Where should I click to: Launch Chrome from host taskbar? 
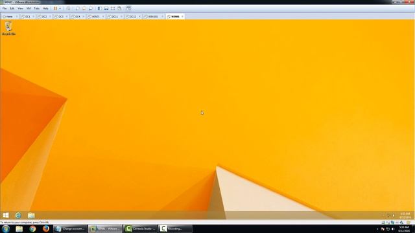pos(32,228)
